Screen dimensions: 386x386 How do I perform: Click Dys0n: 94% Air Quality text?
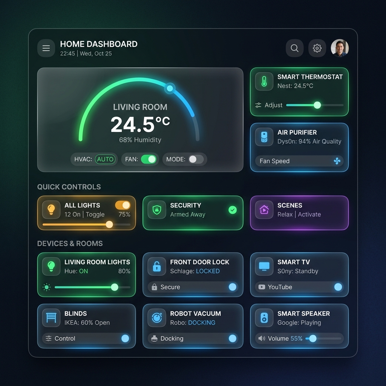click(309, 141)
